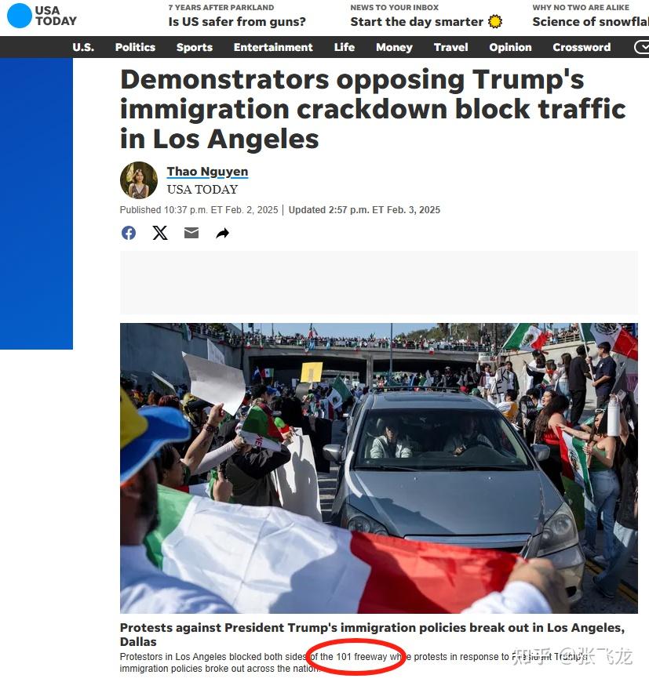This screenshot has height=682, width=649.
Task: Navigate to the Crossword page
Action: [582, 47]
